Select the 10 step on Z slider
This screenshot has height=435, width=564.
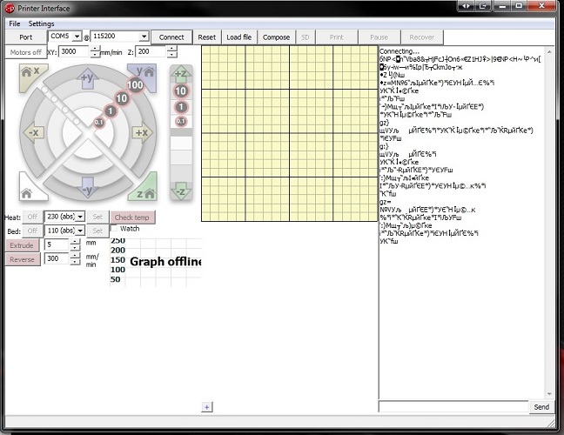(x=181, y=90)
